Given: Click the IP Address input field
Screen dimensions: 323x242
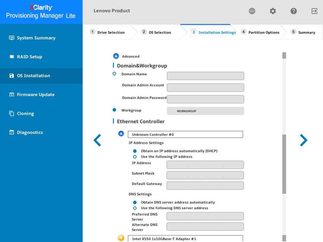Looking at the screenshot, I should pyautogui.click(x=205, y=165).
